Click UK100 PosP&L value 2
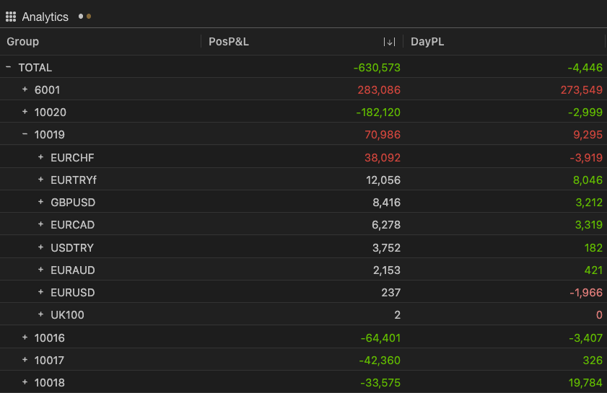 (397, 315)
